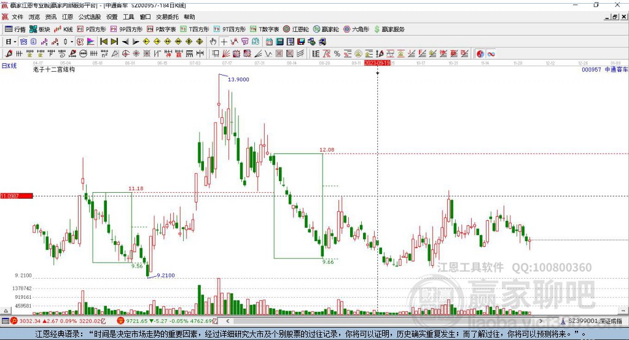
Task: Restore the inner child window button
Action: coord(615,17)
